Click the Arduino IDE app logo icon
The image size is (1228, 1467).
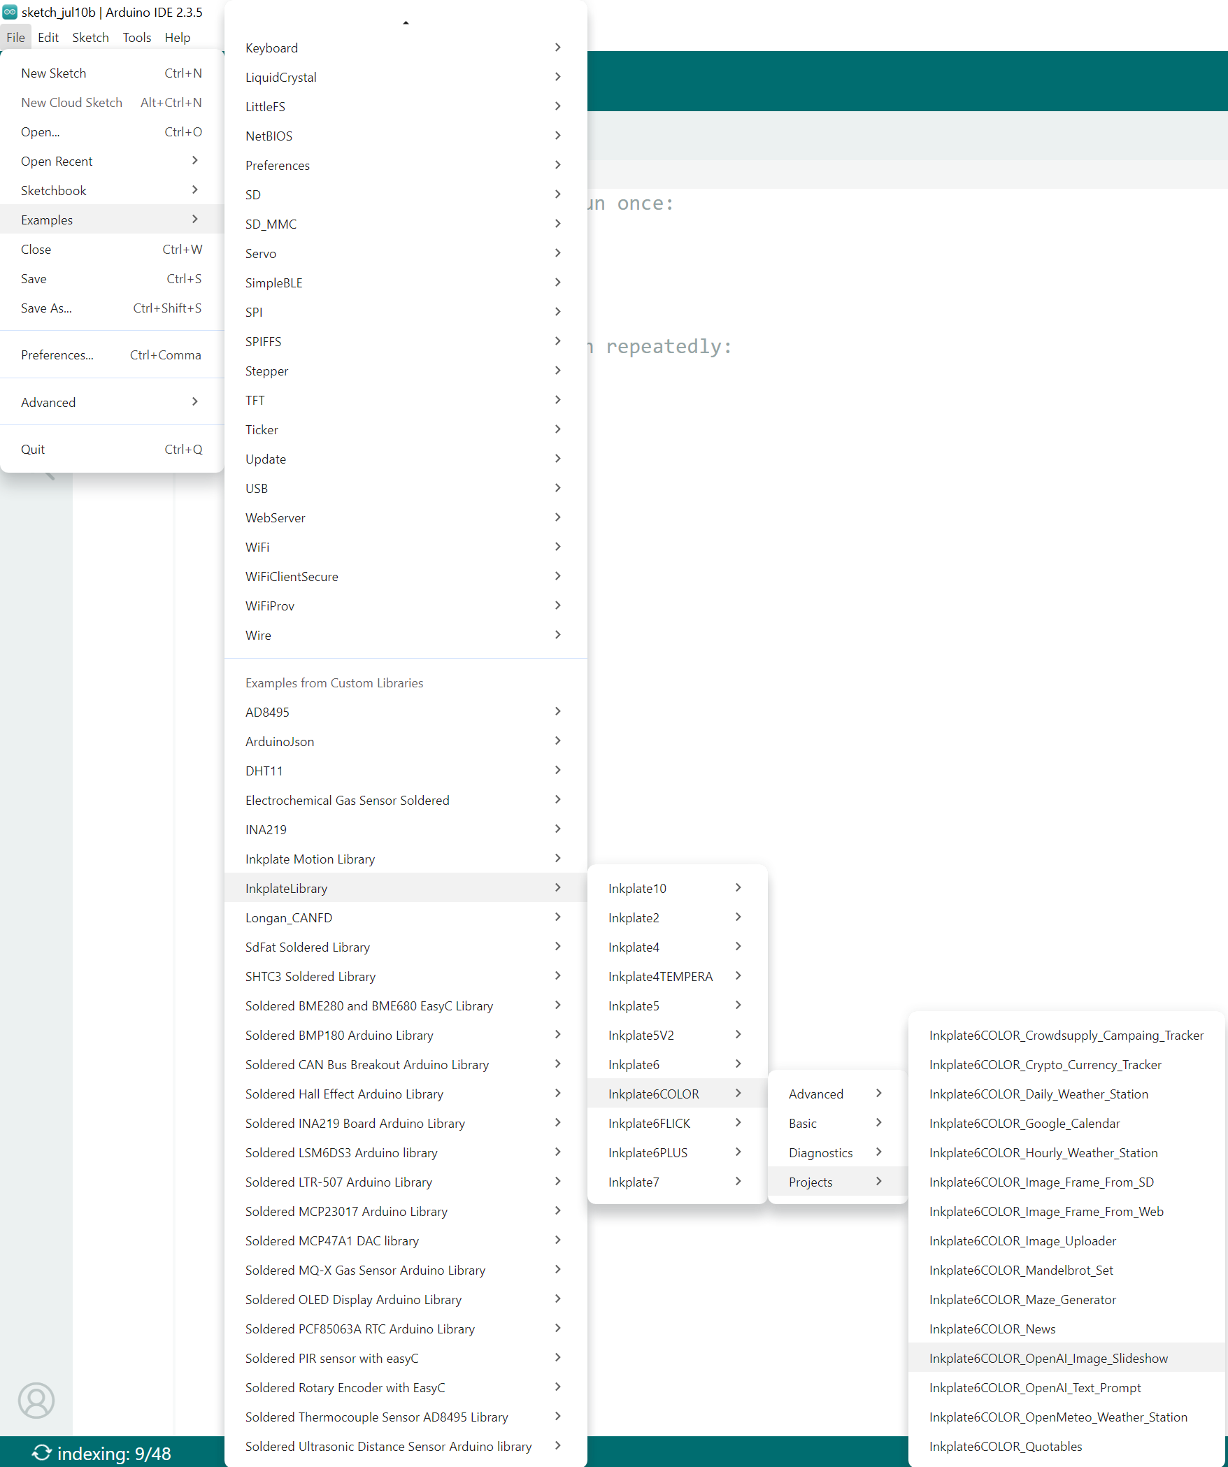point(10,12)
